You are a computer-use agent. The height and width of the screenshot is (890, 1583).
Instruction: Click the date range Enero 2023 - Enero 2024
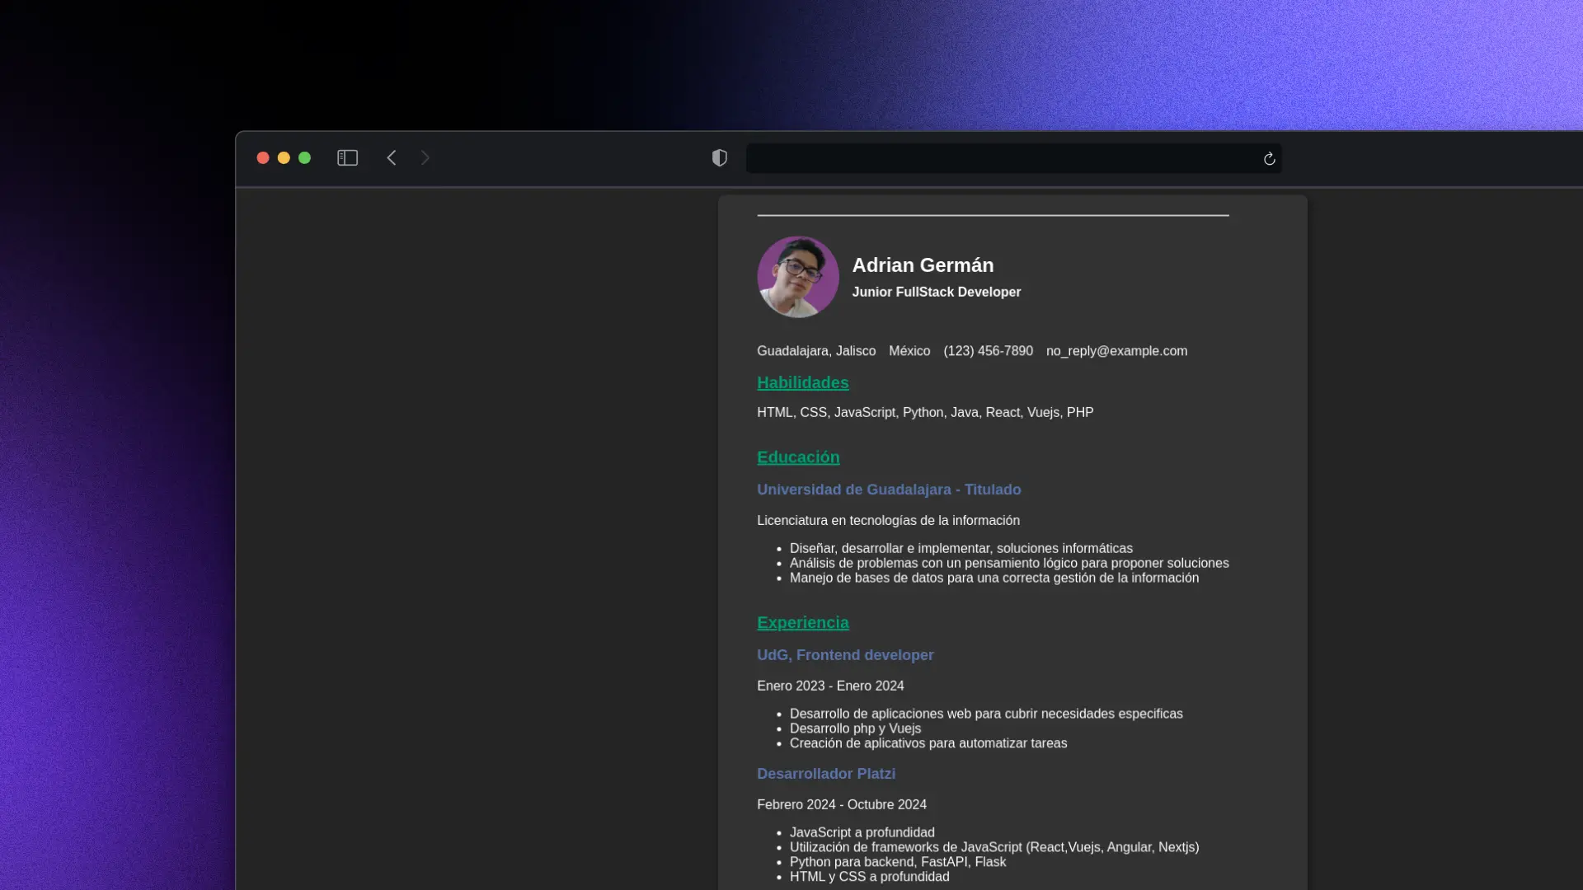(x=830, y=686)
